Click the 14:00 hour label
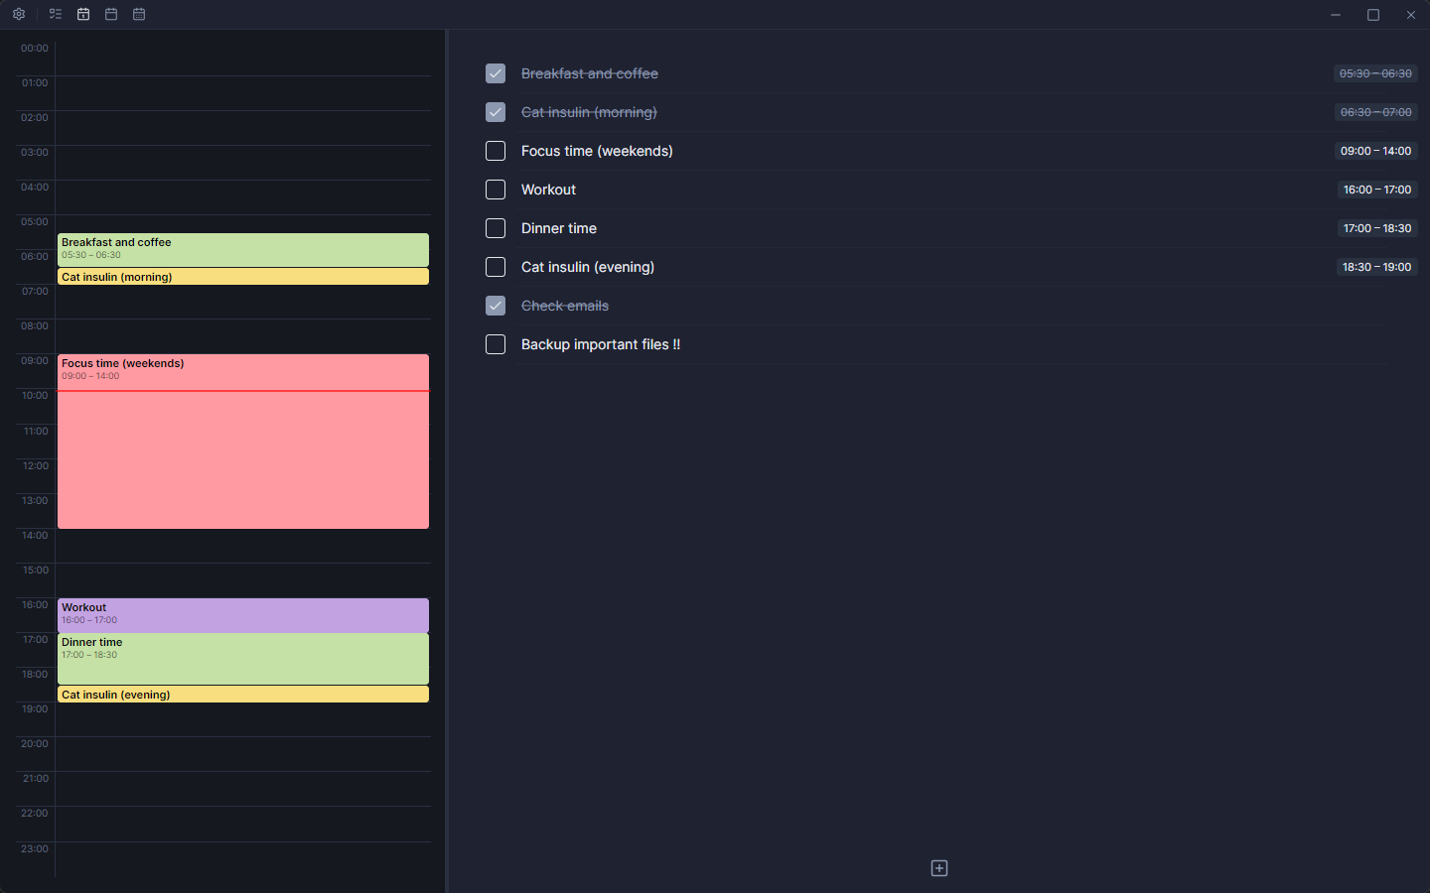Screen dimensions: 1430x893 point(35,536)
